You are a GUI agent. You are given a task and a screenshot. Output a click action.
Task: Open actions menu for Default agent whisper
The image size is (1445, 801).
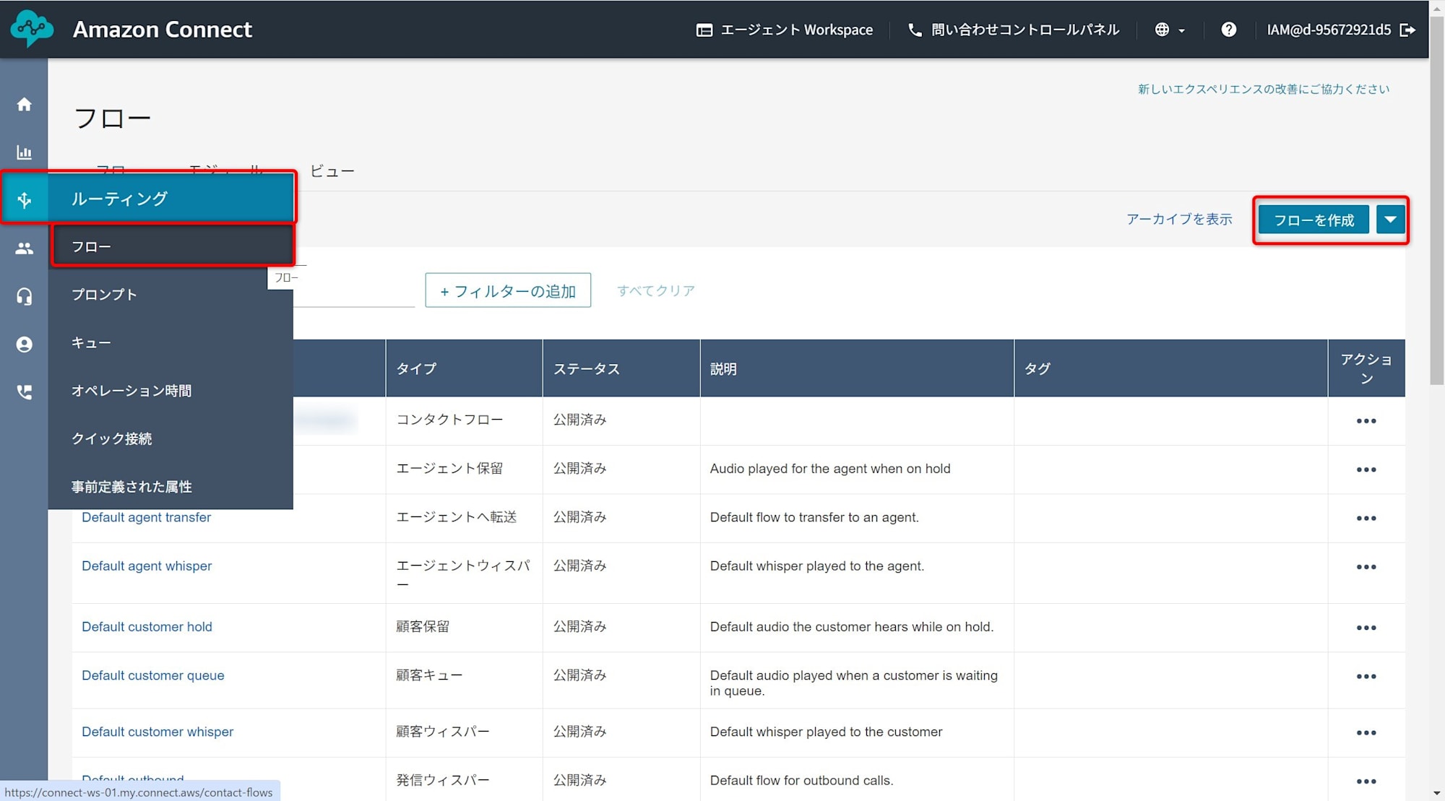(1366, 567)
